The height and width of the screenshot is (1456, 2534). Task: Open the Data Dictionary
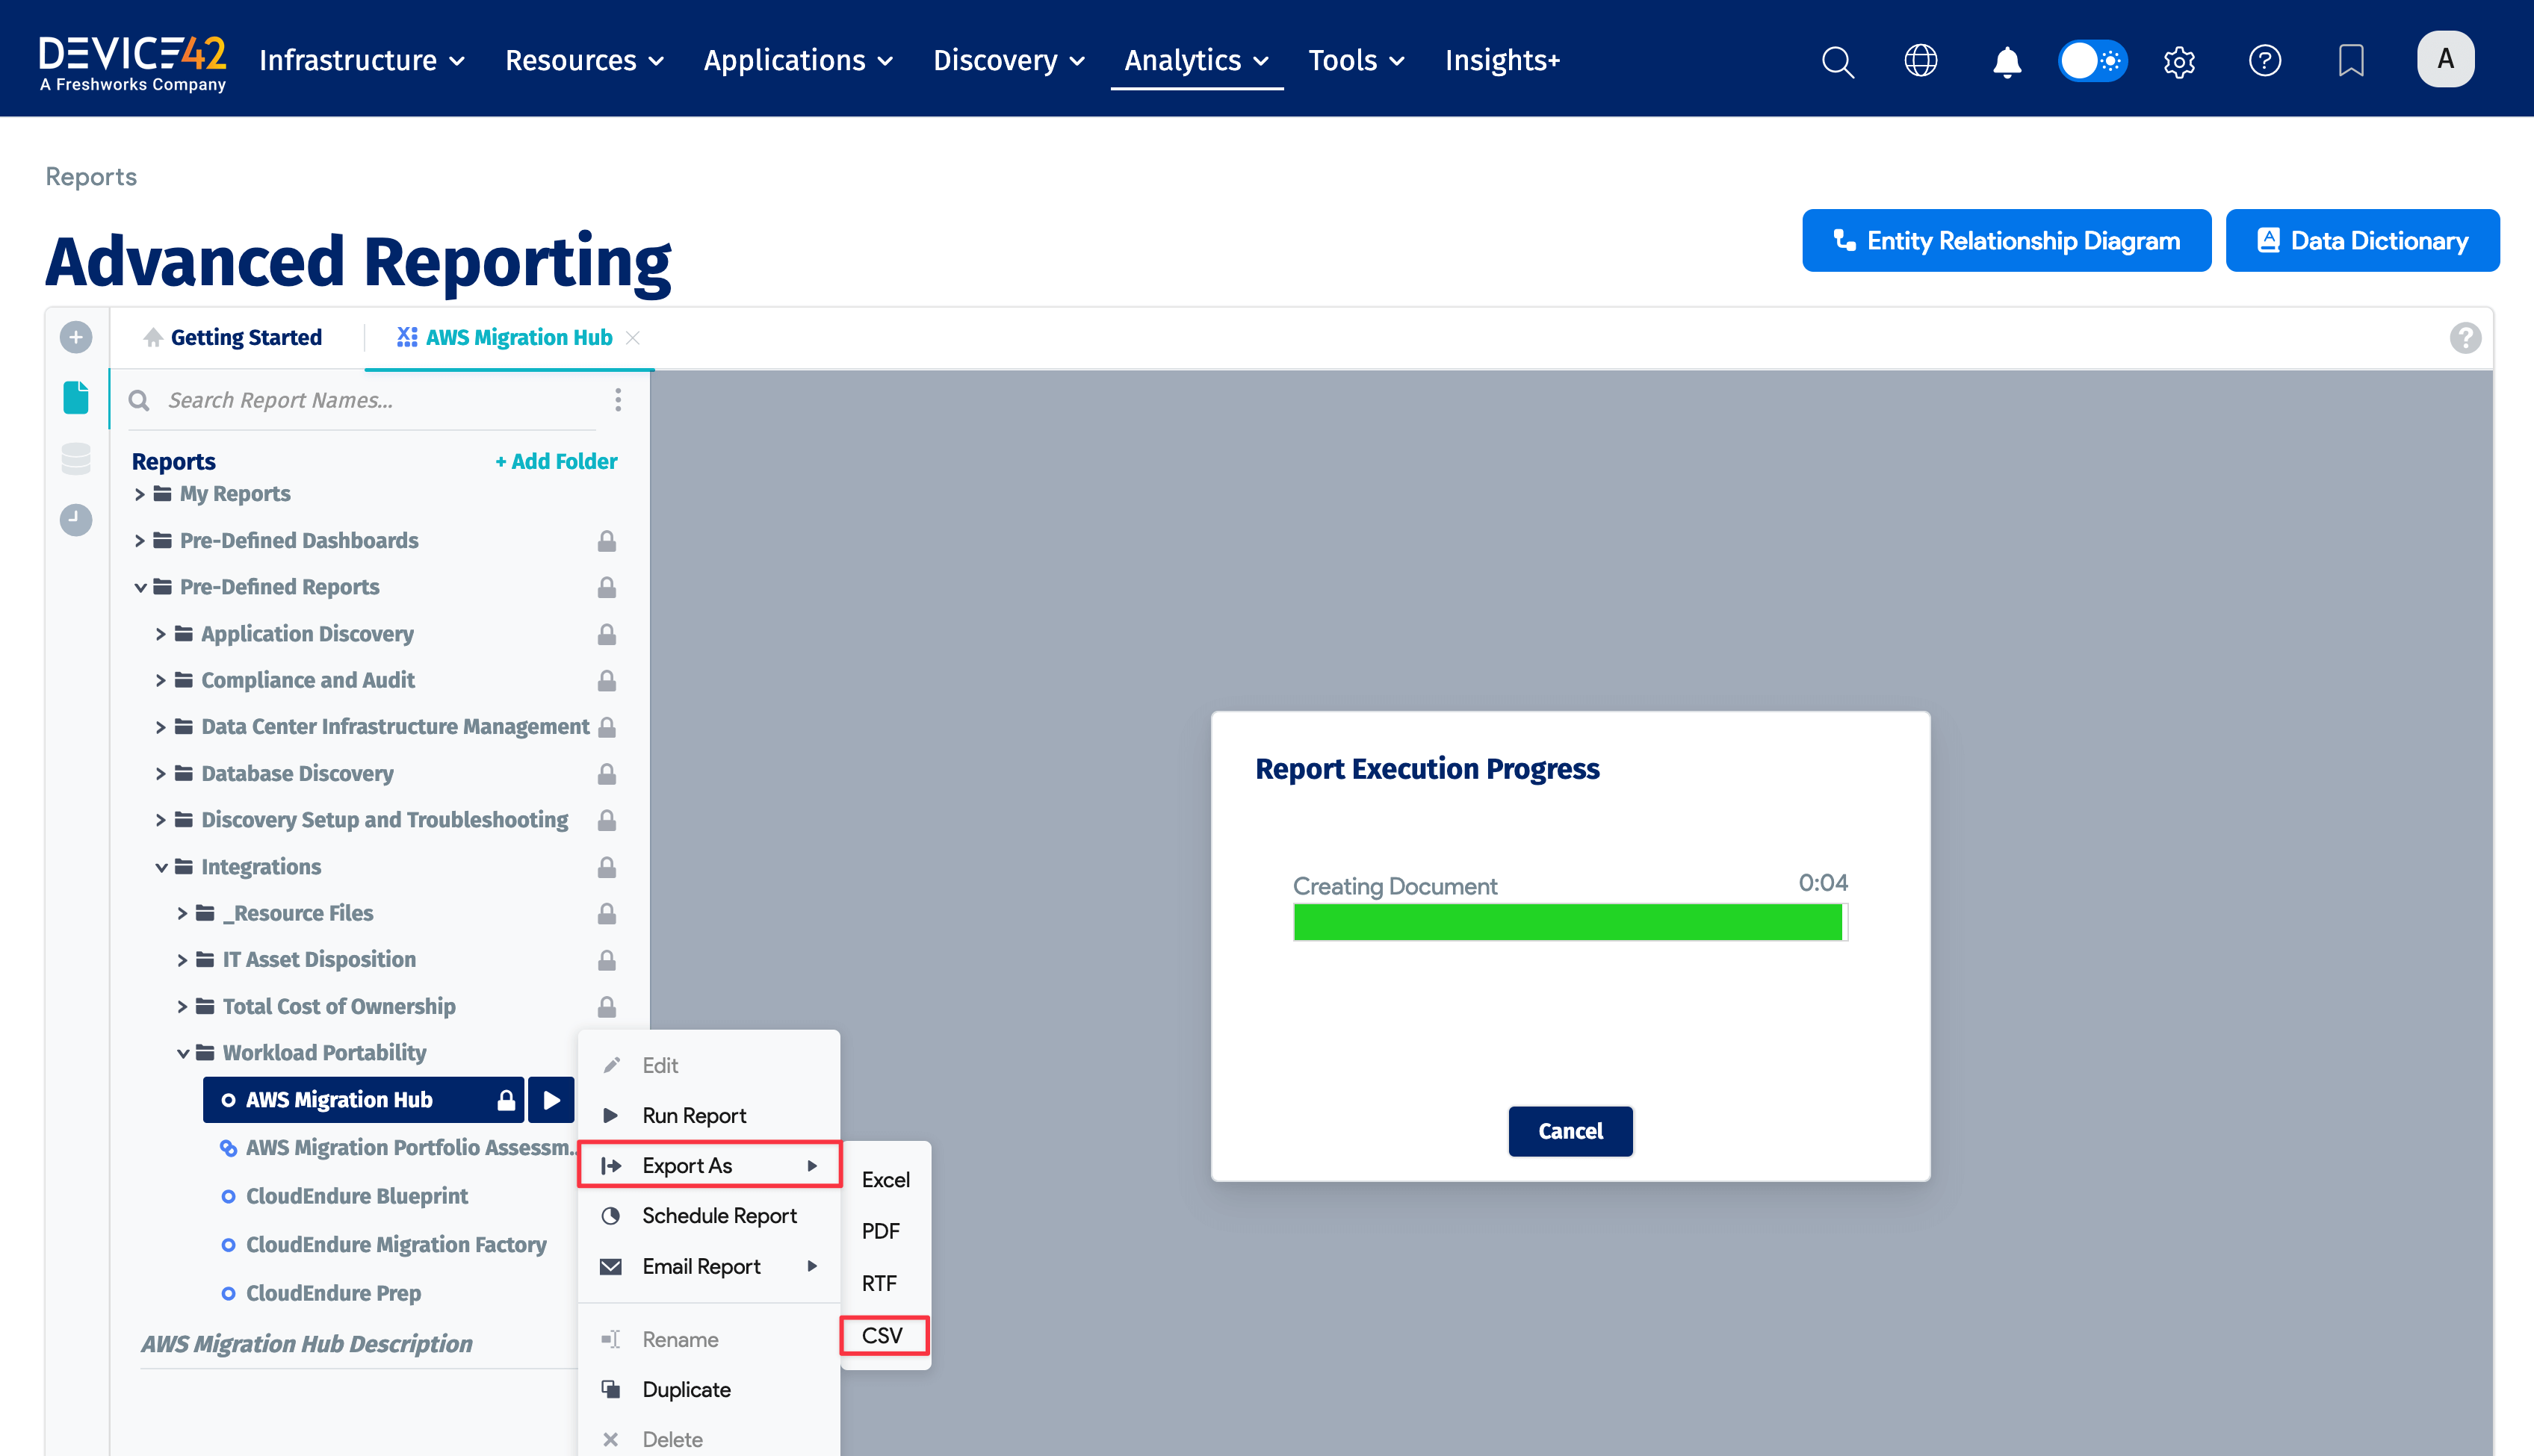[x=2363, y=240]
